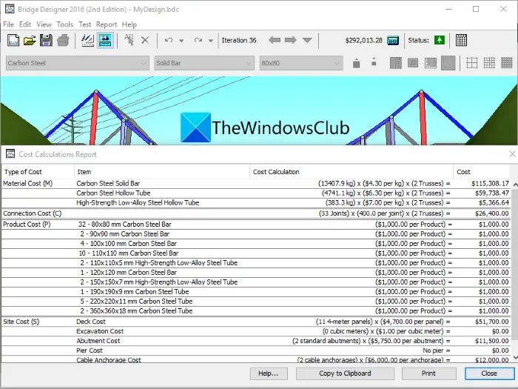This screenshot has width=518, height=389.
Task: Open the View menu
Action: (x=44, y=24)
